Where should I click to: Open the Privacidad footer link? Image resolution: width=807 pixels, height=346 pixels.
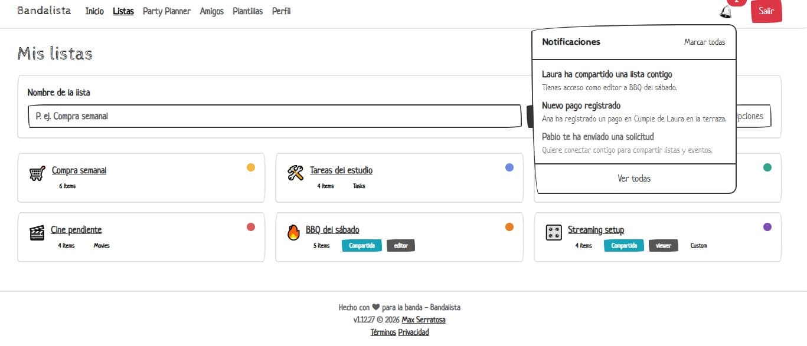coord(413,332)
